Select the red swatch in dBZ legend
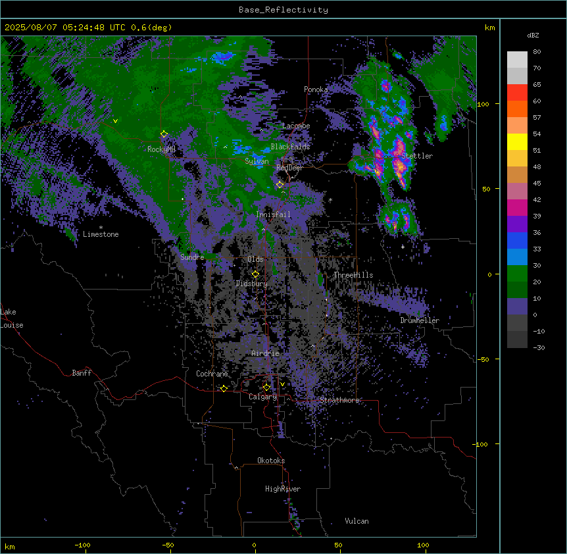 click(517, 92)
